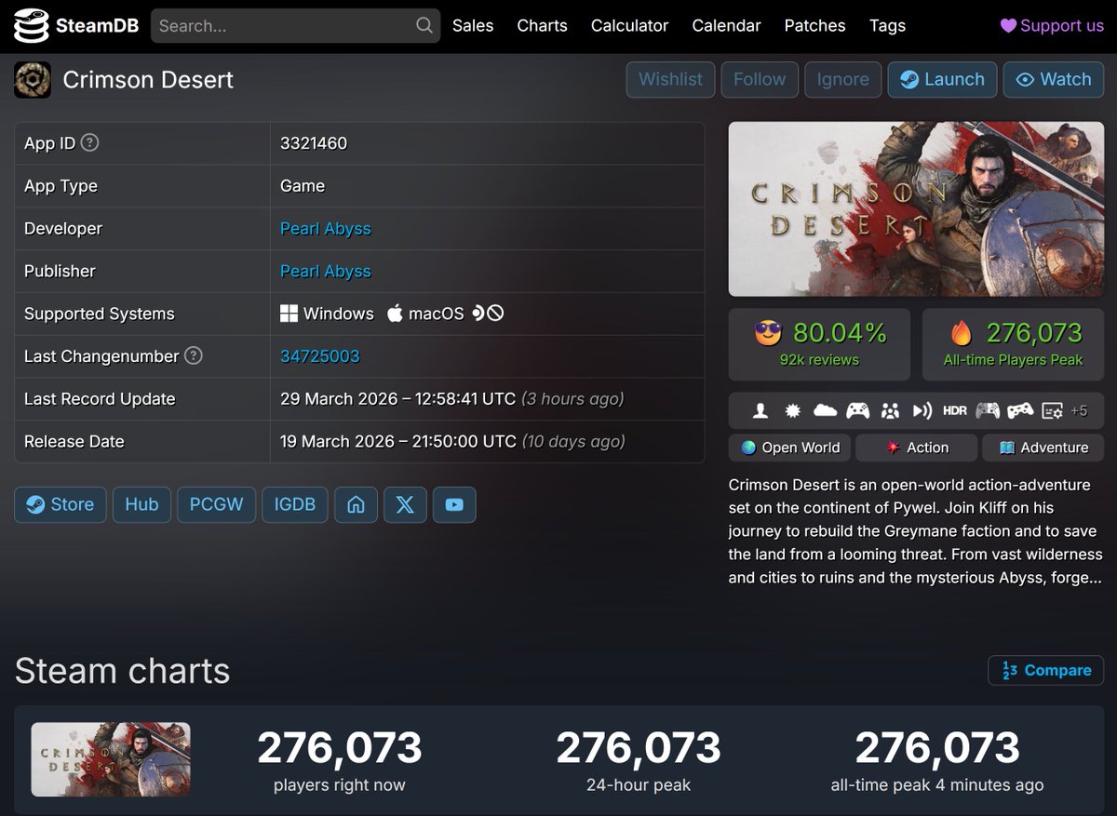1117x816 pixels.
Task: Click the Ignore button
Action: pos(842,80)
